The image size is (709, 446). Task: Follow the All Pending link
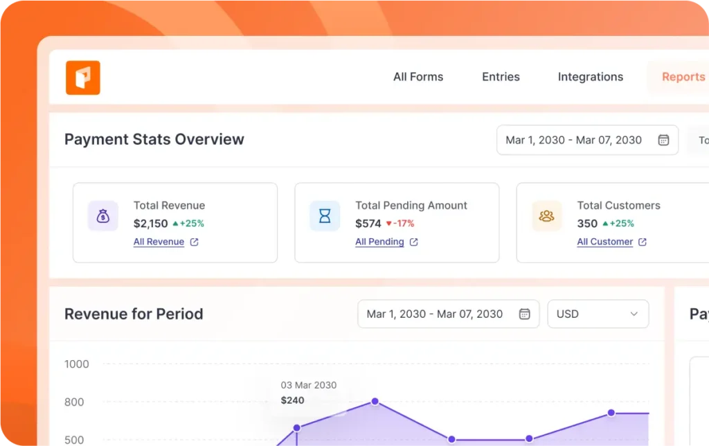[x=379, y=242]
